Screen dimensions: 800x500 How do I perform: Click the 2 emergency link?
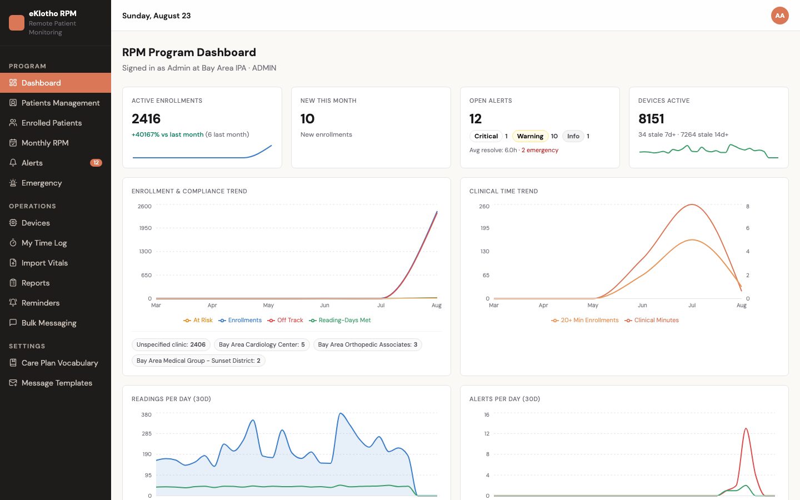coord(540,150)
